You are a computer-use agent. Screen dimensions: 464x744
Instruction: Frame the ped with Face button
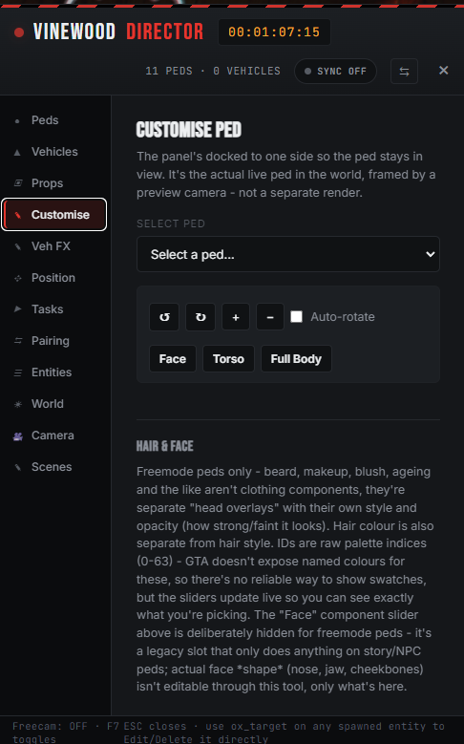[x=173, y=359]
